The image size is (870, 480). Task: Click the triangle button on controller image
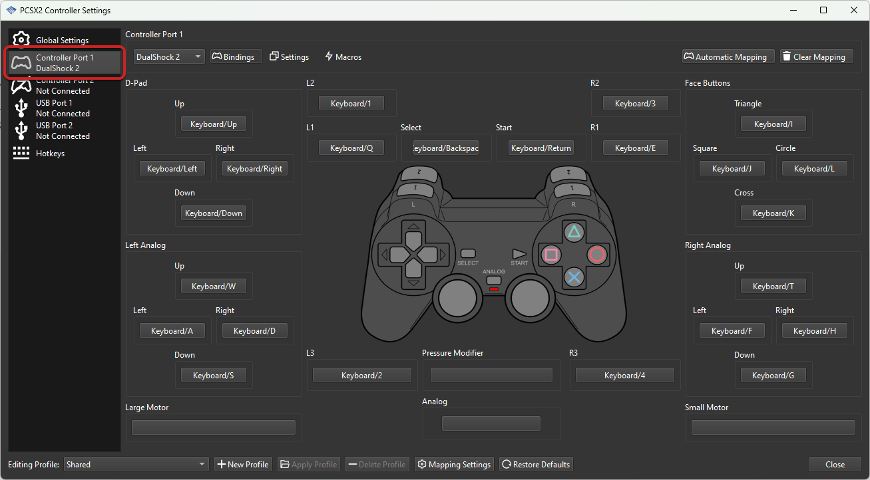[x=573, y=232]
